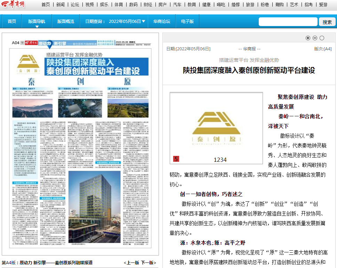This screenshot has width=337, height=268.
Task: Click the newspaper headline in the page preview
Action: (93, 67)
